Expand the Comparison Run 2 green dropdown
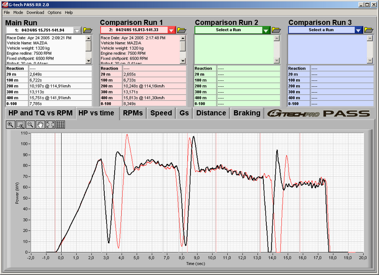The height and width of the screenshot is (275, 379). click(x=266, y=30)
